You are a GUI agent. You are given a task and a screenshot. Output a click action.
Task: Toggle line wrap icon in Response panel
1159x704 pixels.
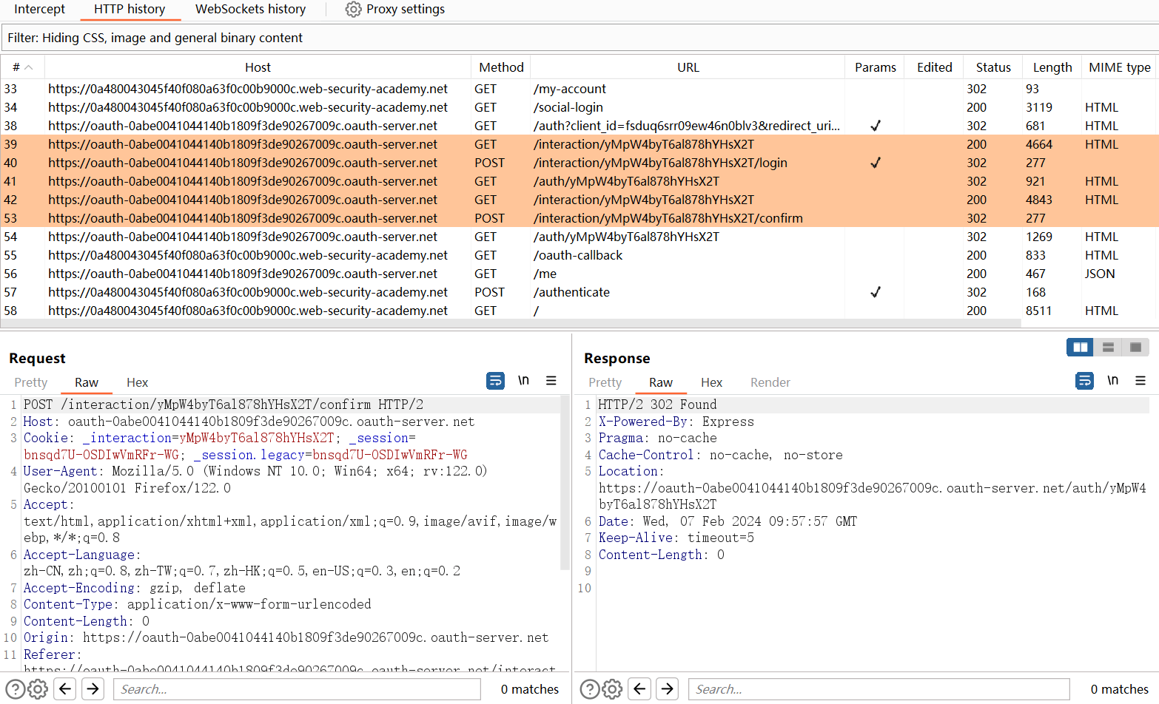[1084, 381]
